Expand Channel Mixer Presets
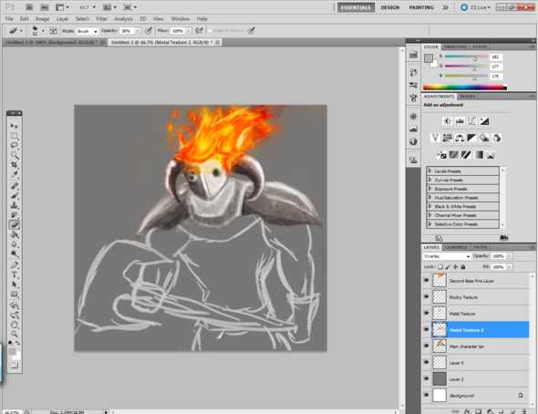The width and height of the screenshot is (538, 414). point(429,215)
